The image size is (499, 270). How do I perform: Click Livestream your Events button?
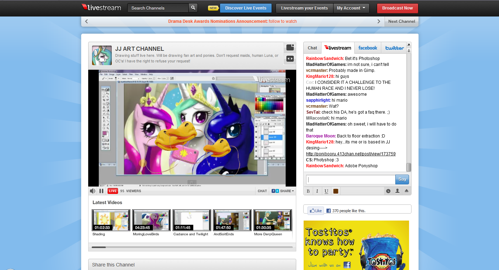(x=304, y=8)
